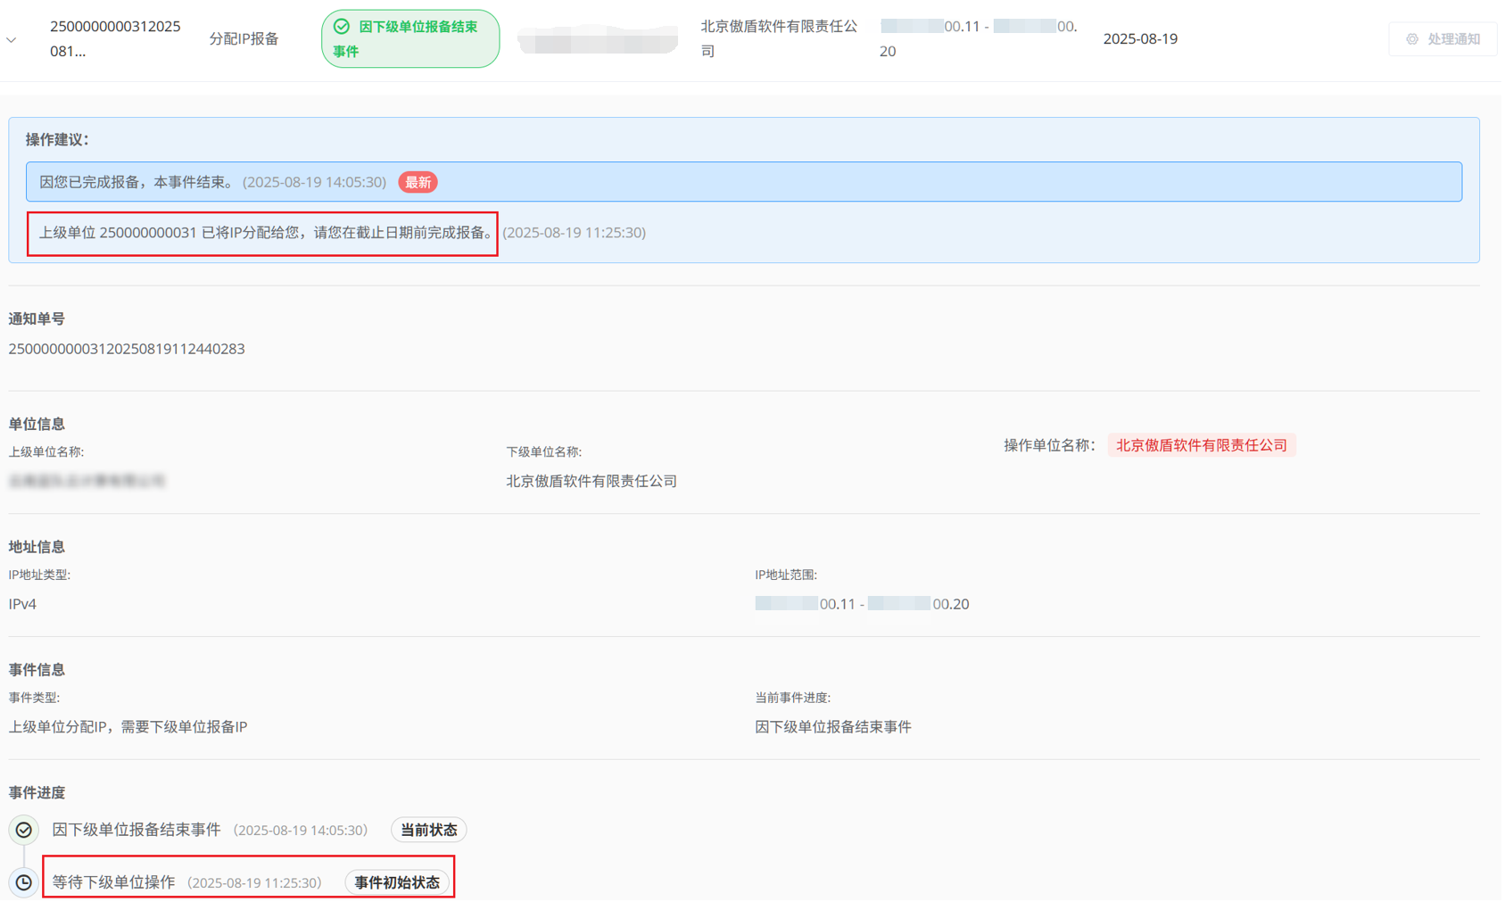Click the check-circle icon in 事件进度 timeline

point(24,831)
